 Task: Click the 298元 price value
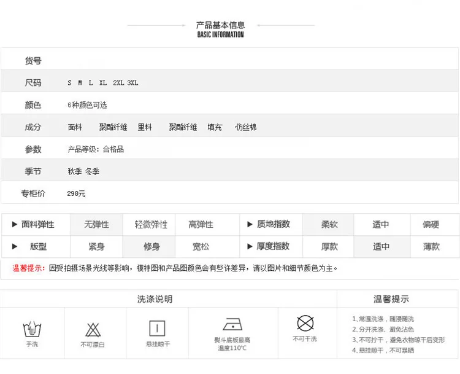76,193
